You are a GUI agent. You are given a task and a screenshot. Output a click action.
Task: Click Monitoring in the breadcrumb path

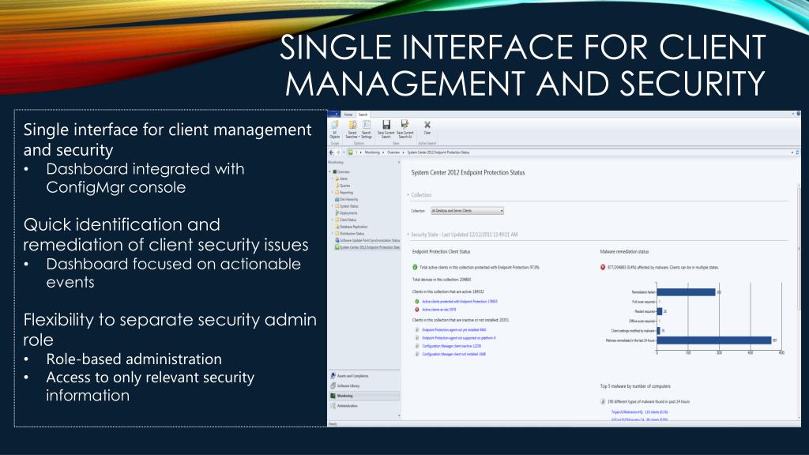[372, 152]
